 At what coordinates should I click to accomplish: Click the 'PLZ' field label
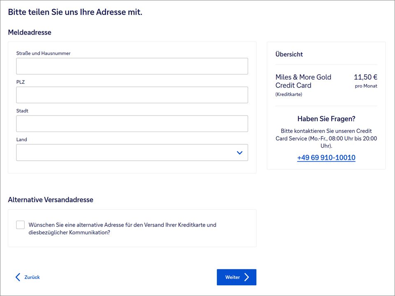point(21,82)
